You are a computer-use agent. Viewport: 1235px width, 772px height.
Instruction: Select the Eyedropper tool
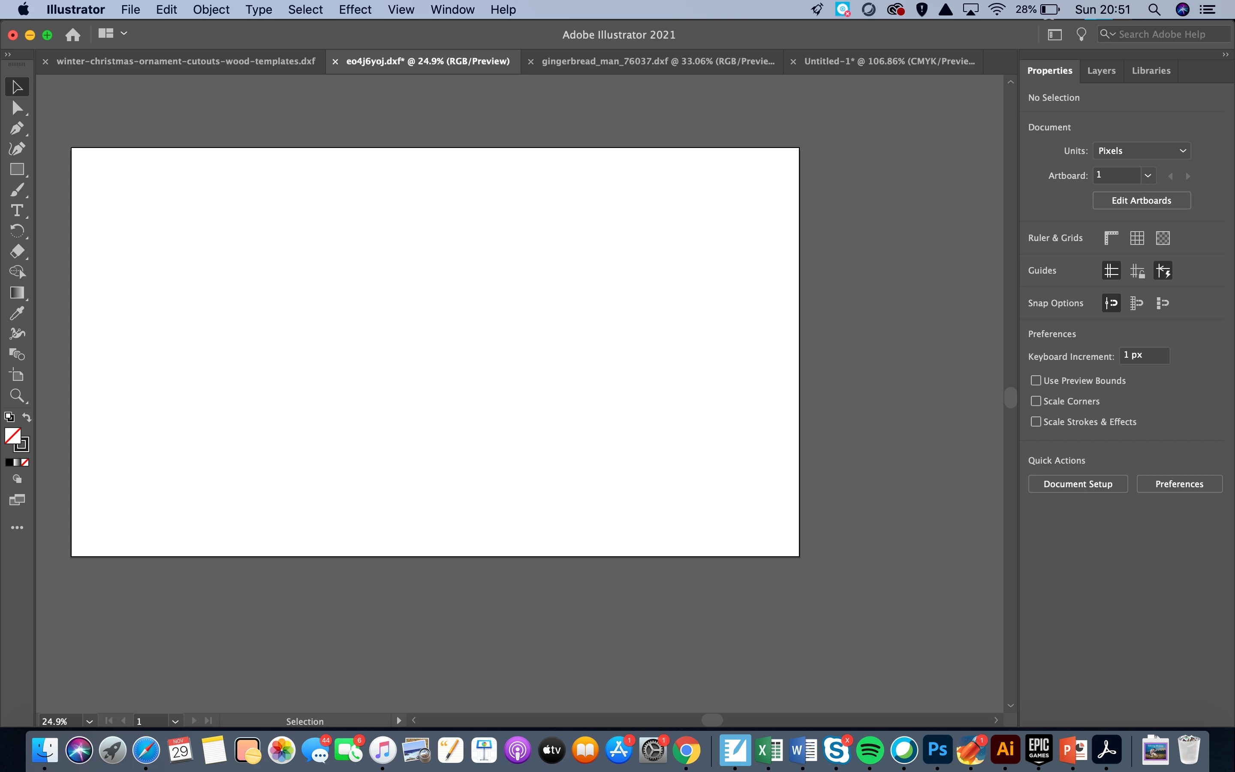(x=17, y=313)
